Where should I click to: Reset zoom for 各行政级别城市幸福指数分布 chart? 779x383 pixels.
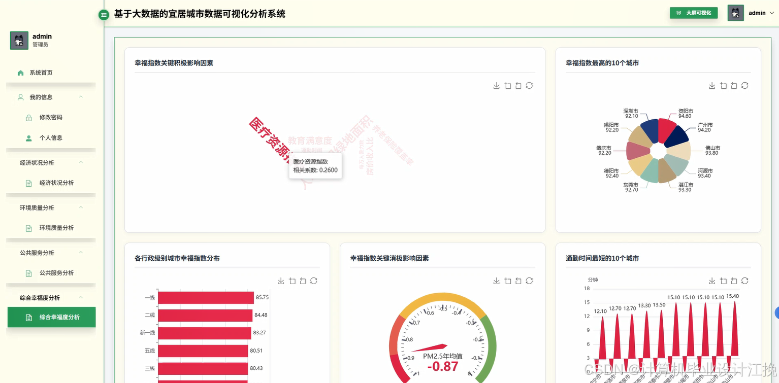(303, 281)
